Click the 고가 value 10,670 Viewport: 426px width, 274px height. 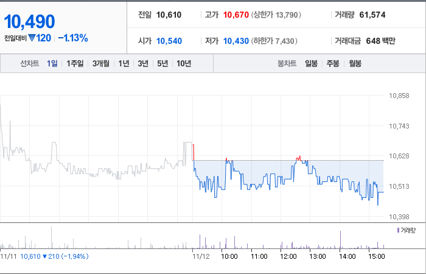pyautogui.click(x=236, y=15)
